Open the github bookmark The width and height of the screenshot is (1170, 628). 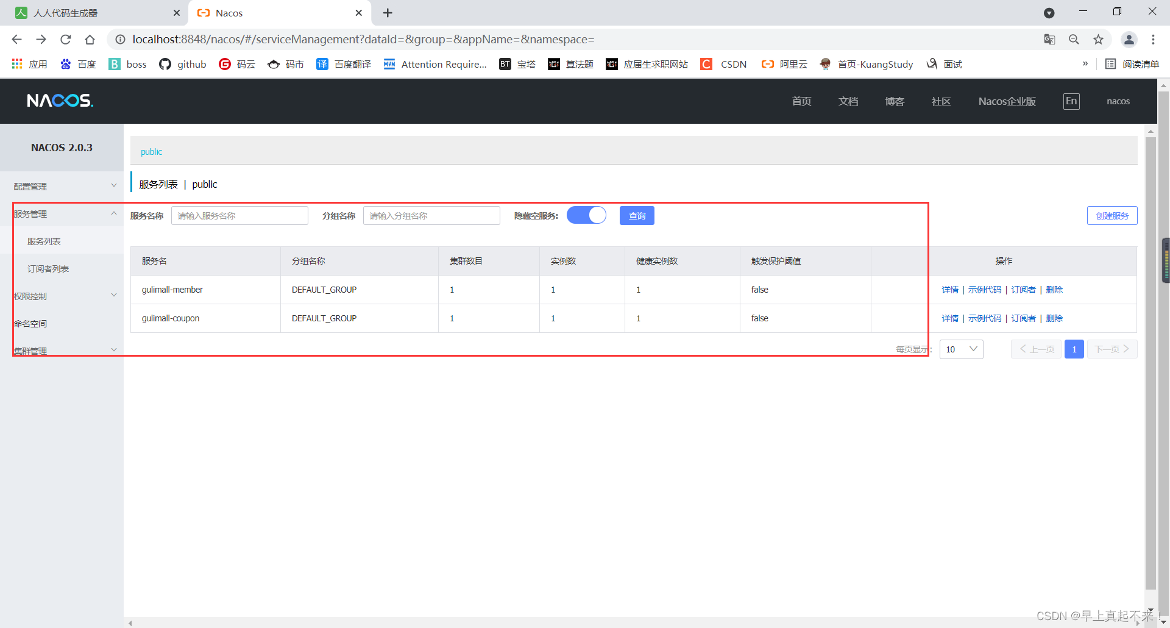tap(183, 64)
